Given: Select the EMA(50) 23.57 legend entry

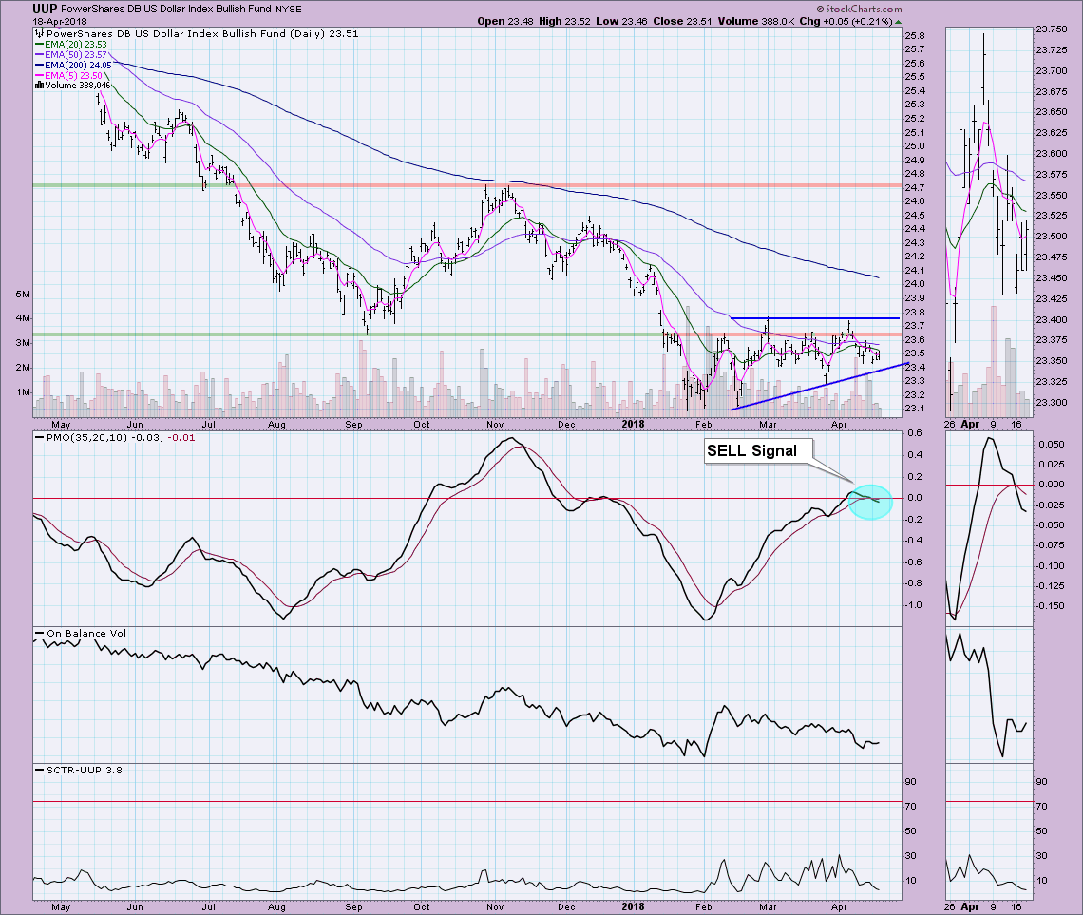Looking at the screenshot, I should (70, 54).
